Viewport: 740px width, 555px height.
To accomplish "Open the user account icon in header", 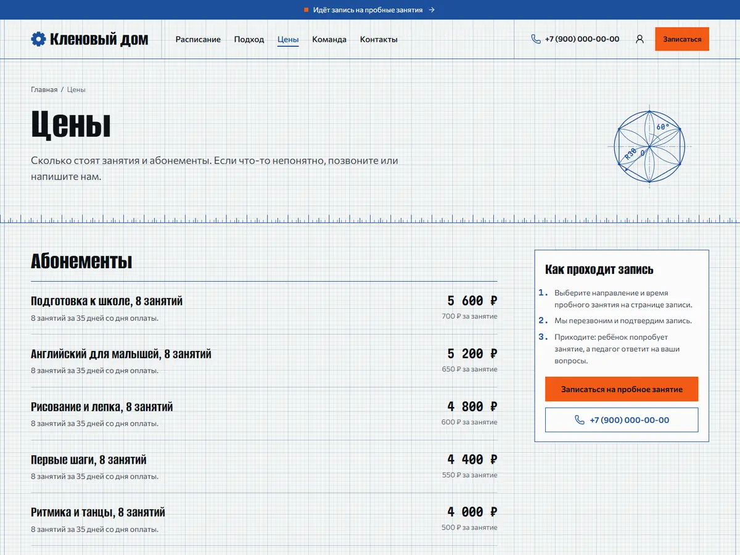I will 639,39.
